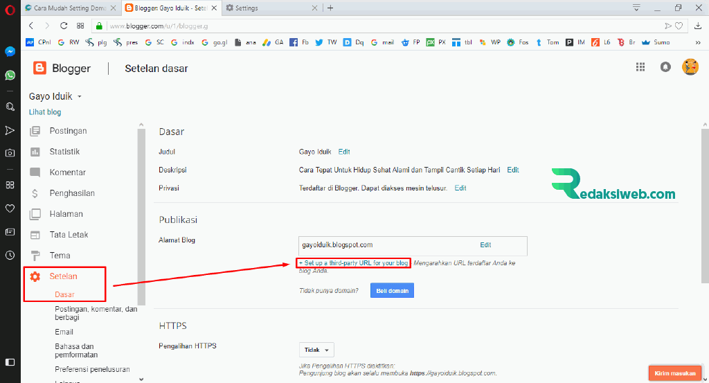Screen dimensions: 709x383
Task: Open bookmarks heart icon in sidebar
Action: click(10, 208)
